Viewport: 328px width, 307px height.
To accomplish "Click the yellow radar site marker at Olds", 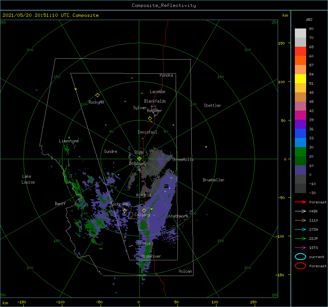I will [x=139, y=159].
